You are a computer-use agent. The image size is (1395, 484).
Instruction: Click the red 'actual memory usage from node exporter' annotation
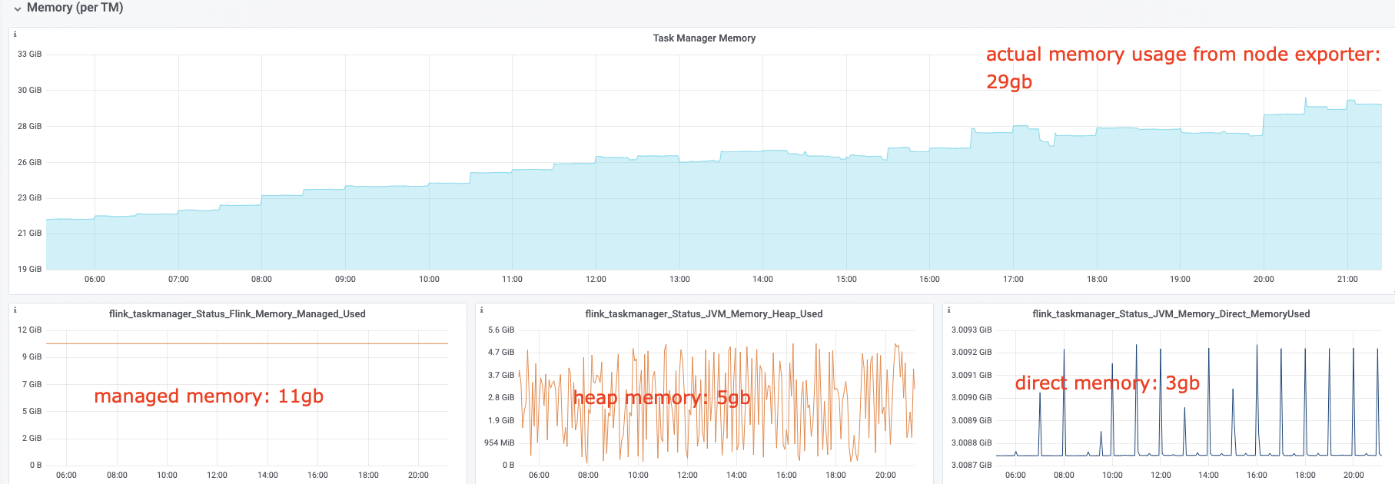pos(1182,55)
